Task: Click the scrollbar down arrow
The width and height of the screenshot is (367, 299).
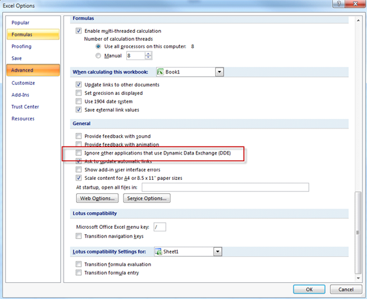Action: tap(358, 278)
